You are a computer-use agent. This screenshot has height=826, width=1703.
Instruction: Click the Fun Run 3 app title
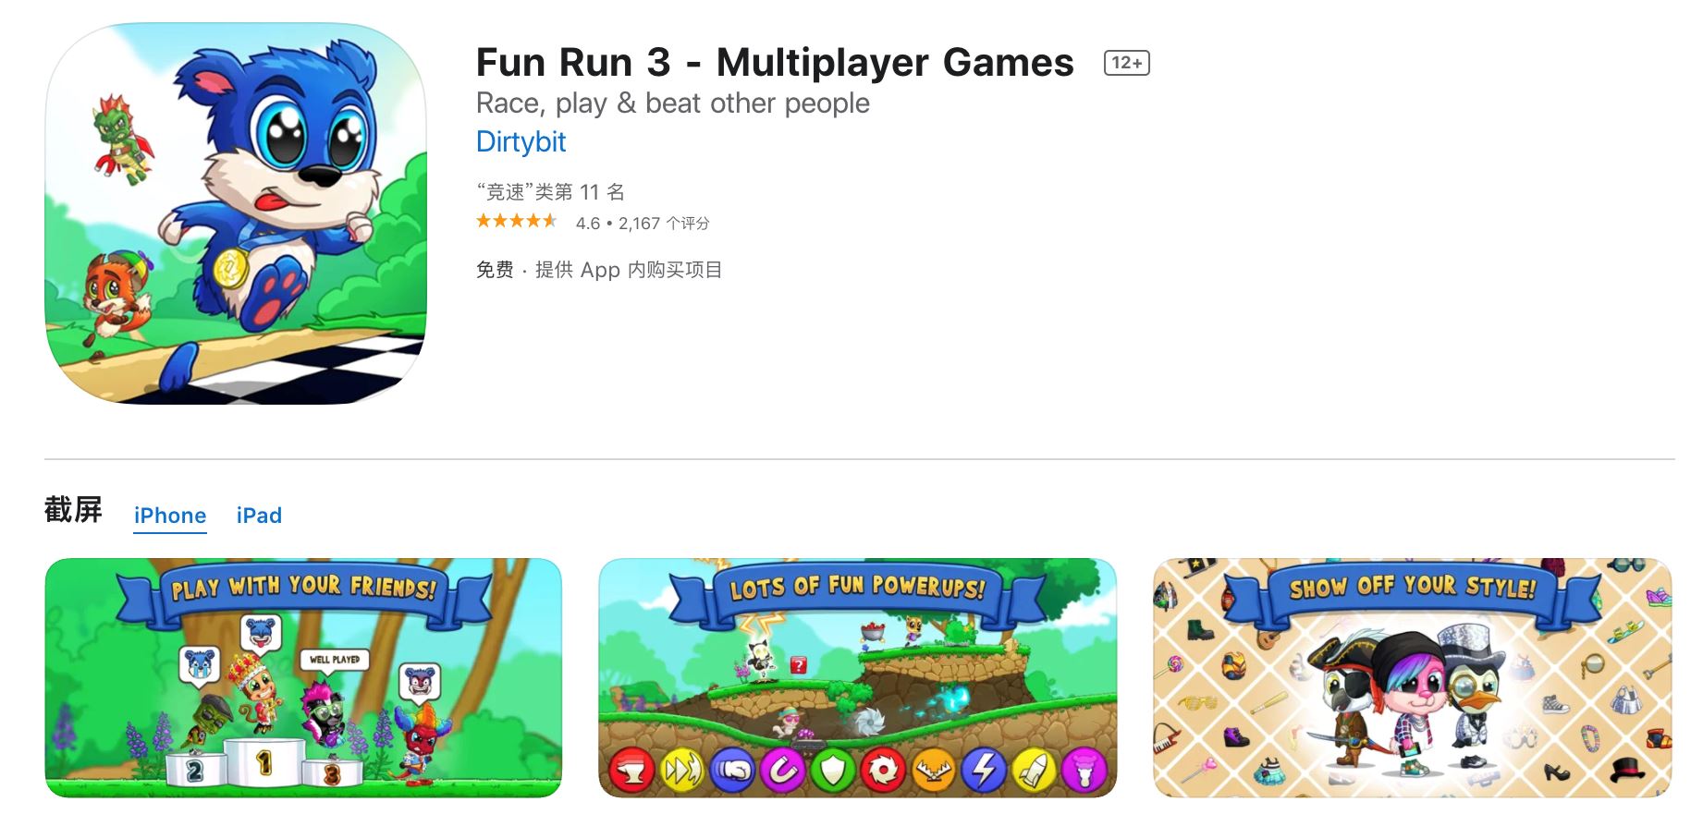[x=775, y=63]
